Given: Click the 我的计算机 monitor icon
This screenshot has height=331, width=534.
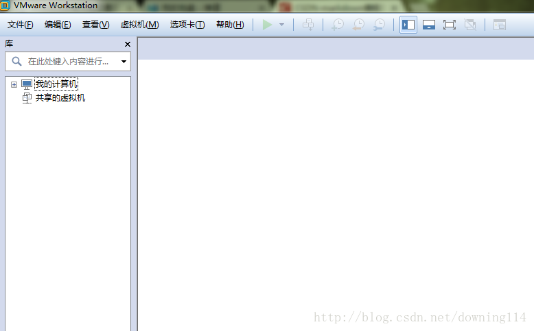Looking at the screenshot, I should [27, 84].
